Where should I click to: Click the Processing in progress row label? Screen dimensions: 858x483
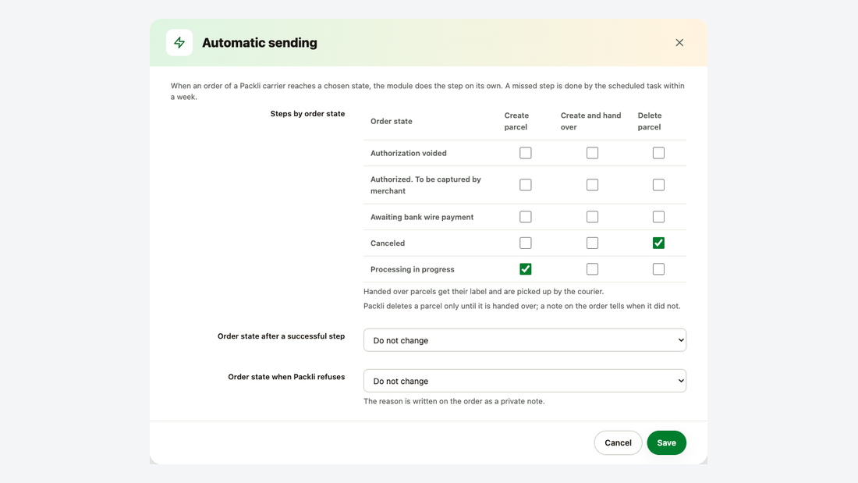tap(412, 269)
